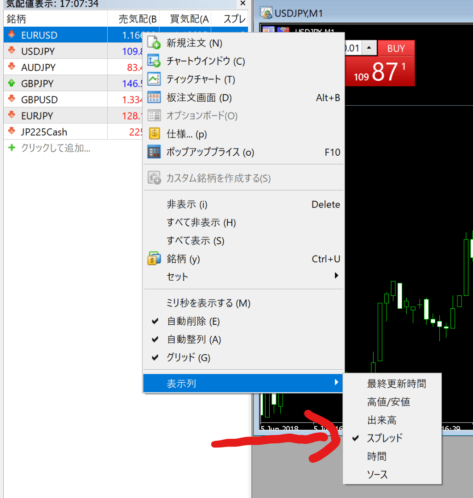The width and height of the screenshot is (473, 498).
Task: Click クリックして追加... to add symbol
Action: (56, 147)
